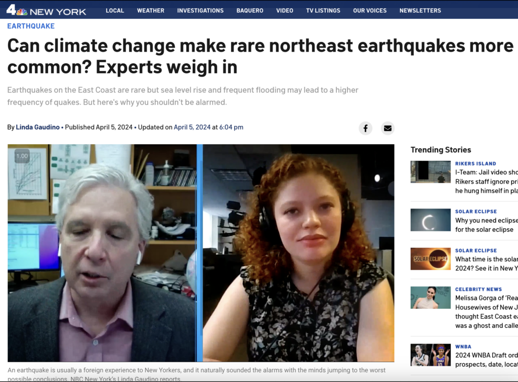Play the earthquake interview video

(x=201, y=253)
